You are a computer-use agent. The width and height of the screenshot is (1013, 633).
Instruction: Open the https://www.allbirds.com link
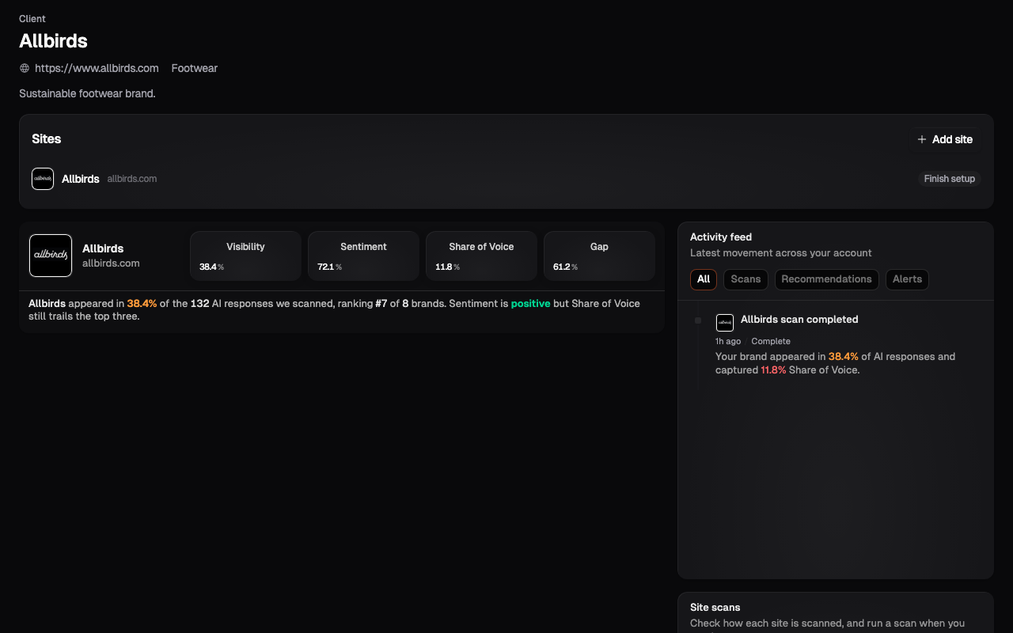(97, 68)
